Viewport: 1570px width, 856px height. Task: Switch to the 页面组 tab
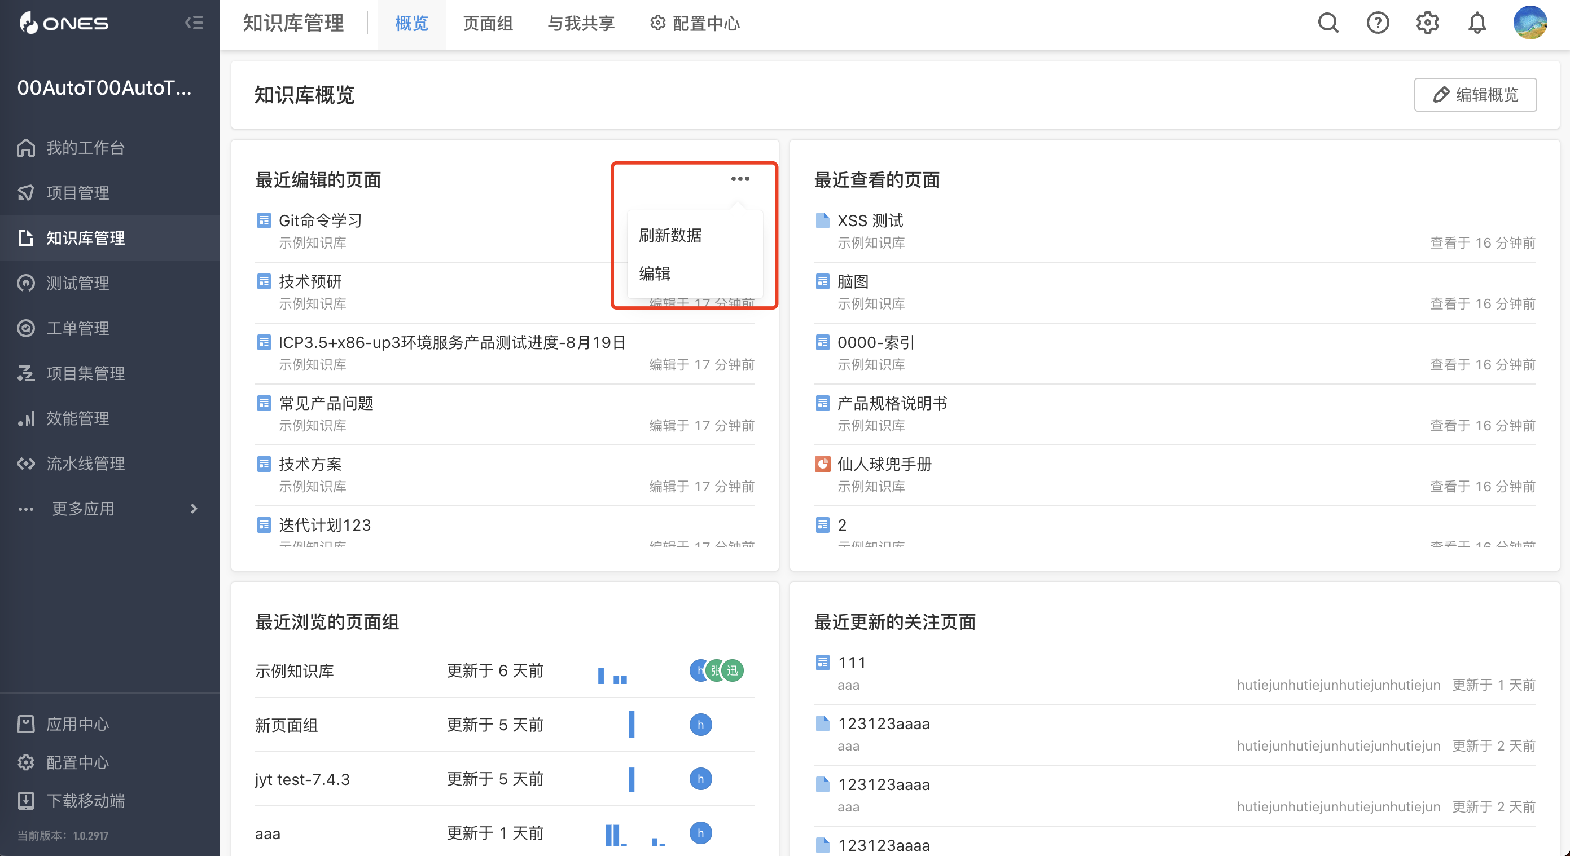point(488,24)
